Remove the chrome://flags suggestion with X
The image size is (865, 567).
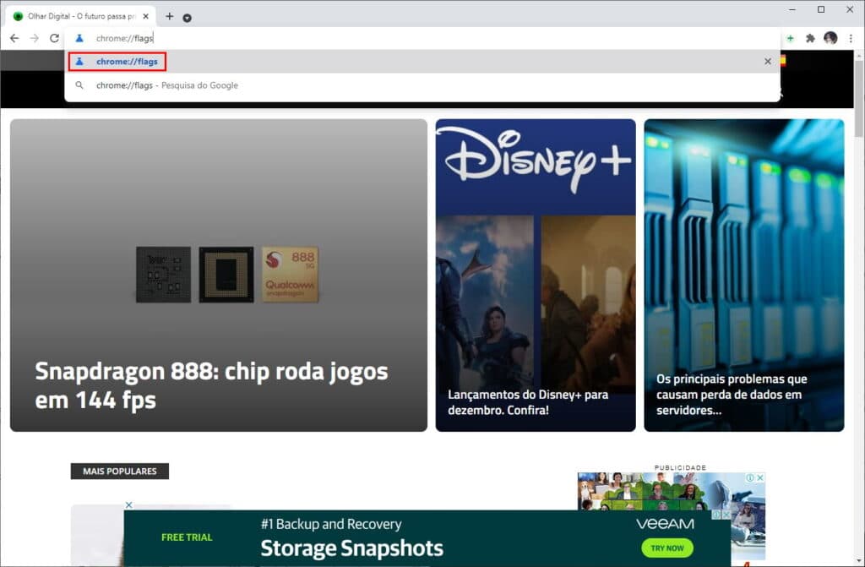click(767, 62)
